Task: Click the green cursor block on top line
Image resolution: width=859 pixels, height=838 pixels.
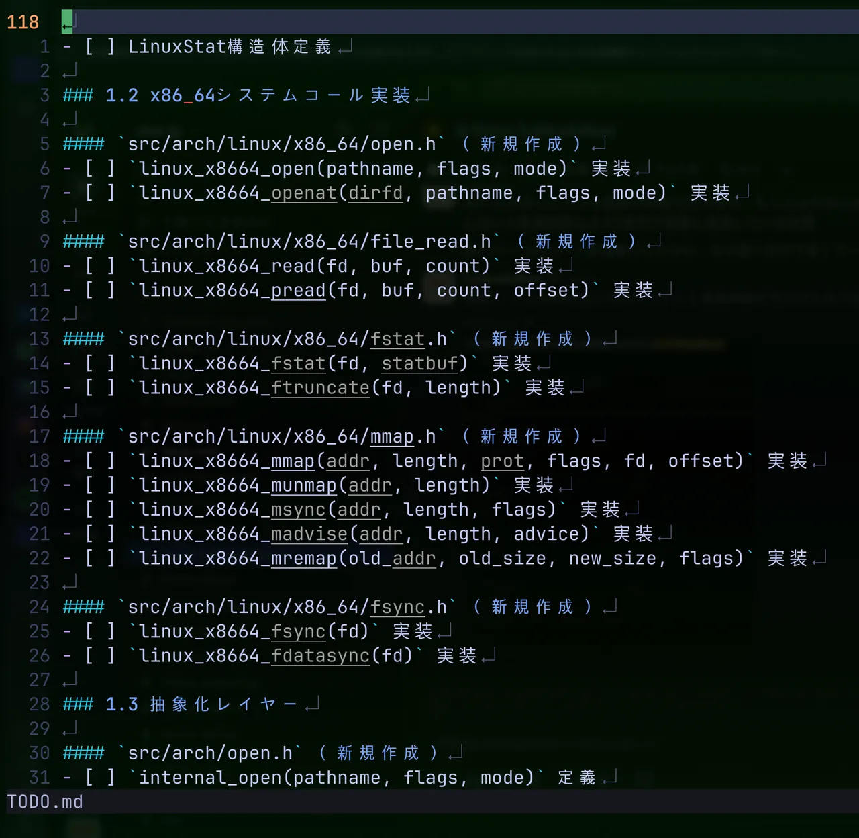Action: tap(67, 22)
